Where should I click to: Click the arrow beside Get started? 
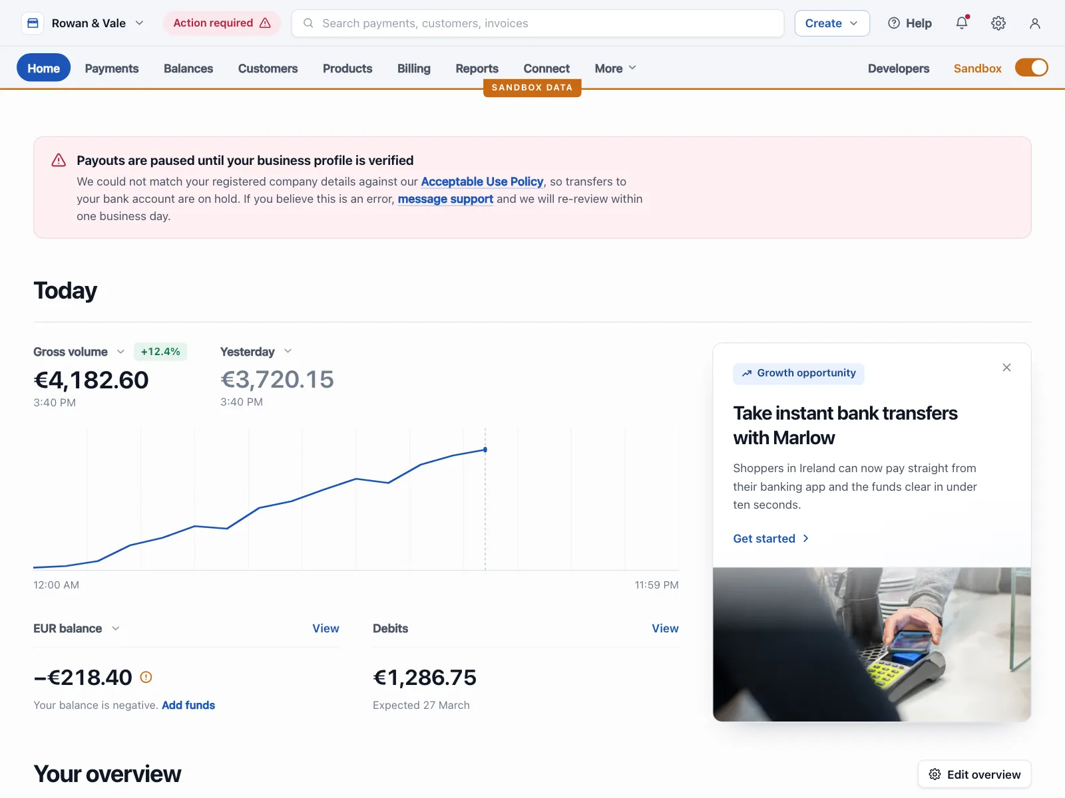click(x=805, y=539)
